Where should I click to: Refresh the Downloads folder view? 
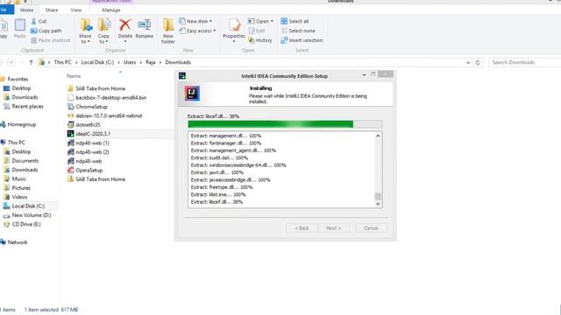point(478,62)
